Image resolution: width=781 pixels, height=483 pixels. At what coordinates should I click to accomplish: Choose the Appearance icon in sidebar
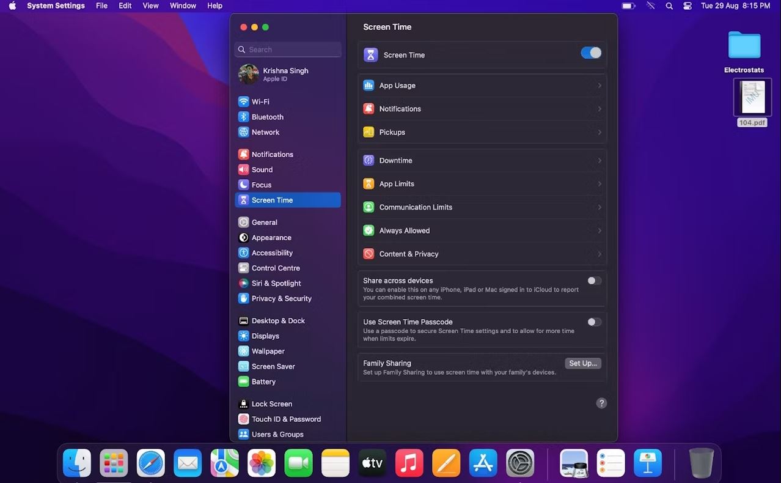tap(243, 238)
